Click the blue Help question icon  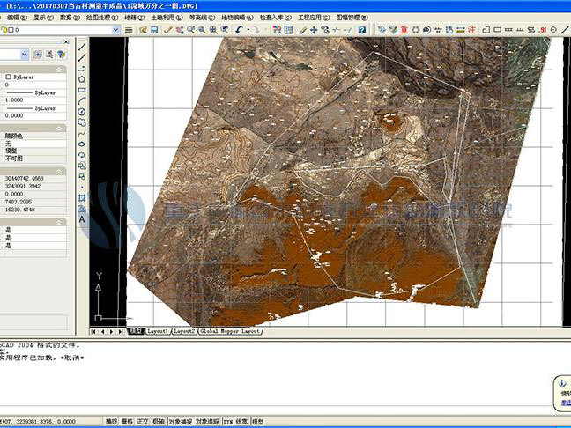(x=361, y=30)
